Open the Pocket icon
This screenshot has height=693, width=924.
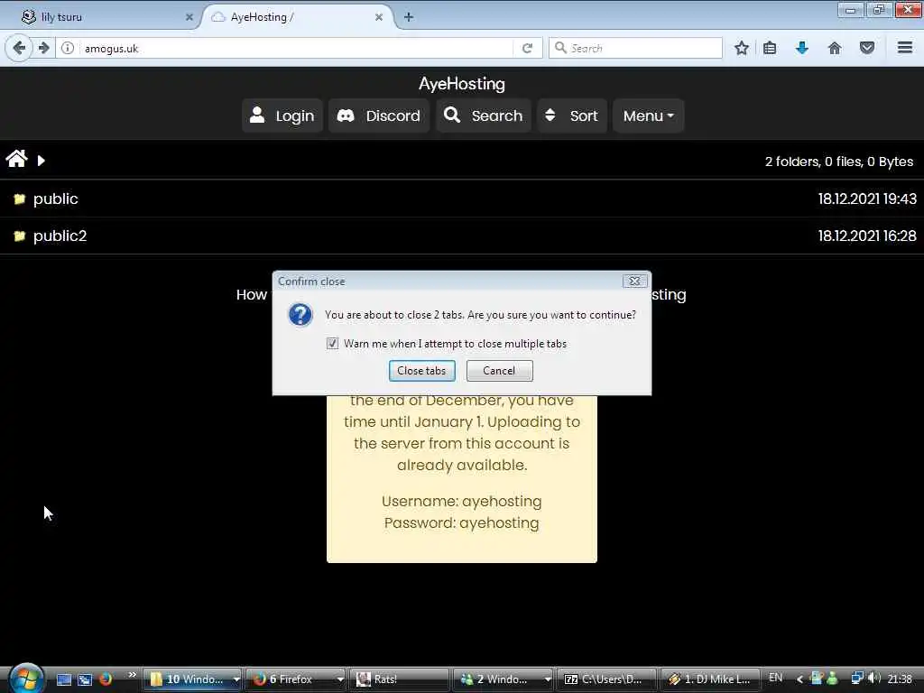point(867,49)
